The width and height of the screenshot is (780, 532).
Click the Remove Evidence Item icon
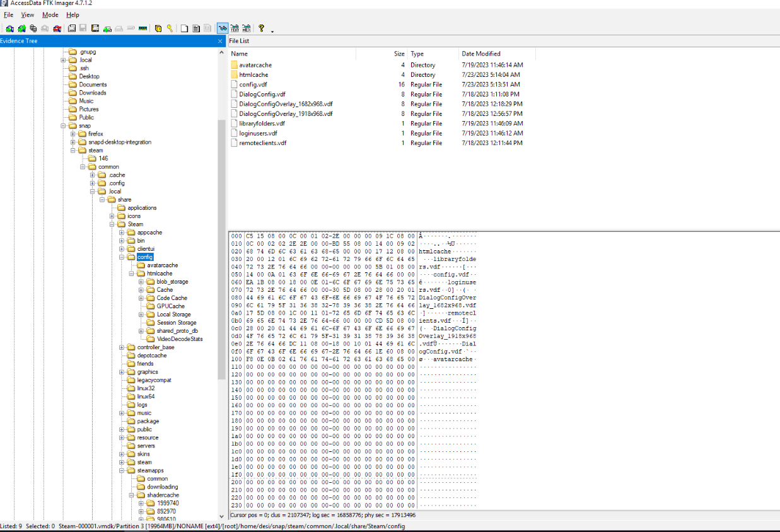pyautogui.click(x=45, y=28)
